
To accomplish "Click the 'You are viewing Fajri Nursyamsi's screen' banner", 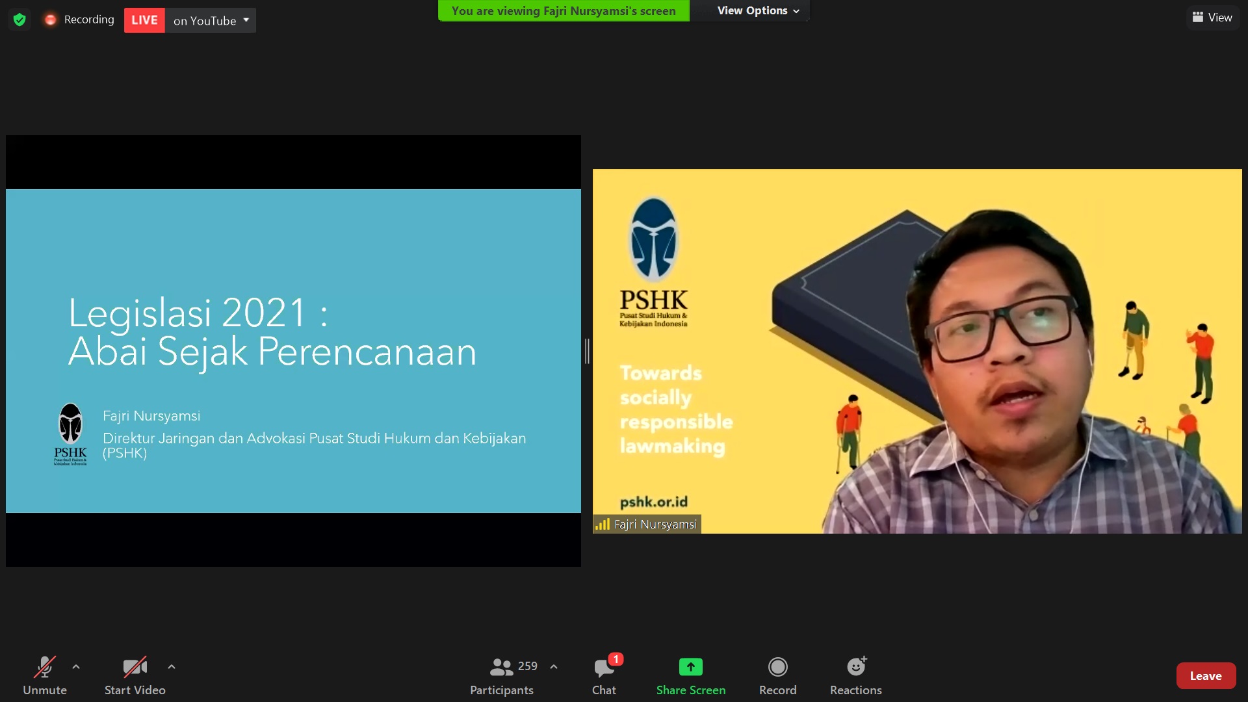I will [564, 10].
